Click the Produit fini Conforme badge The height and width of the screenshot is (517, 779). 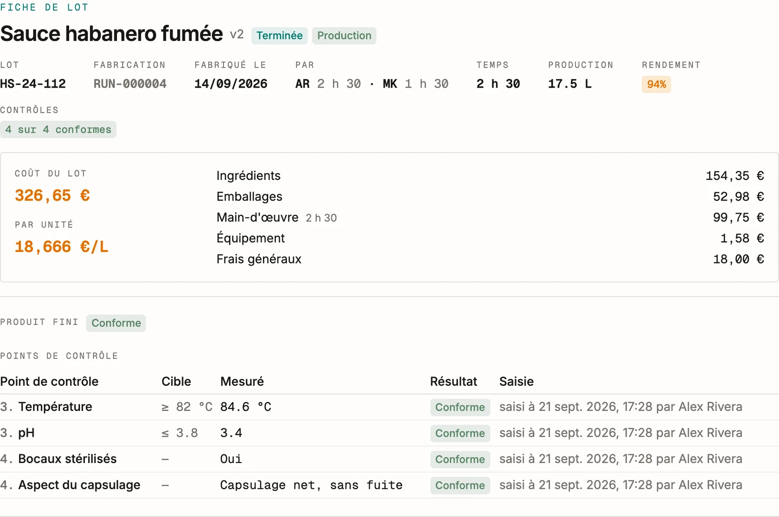tap(116, 323)
